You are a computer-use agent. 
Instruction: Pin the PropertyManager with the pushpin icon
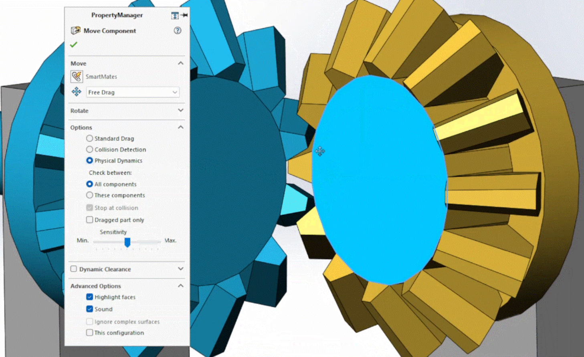(x=184, y=15)
